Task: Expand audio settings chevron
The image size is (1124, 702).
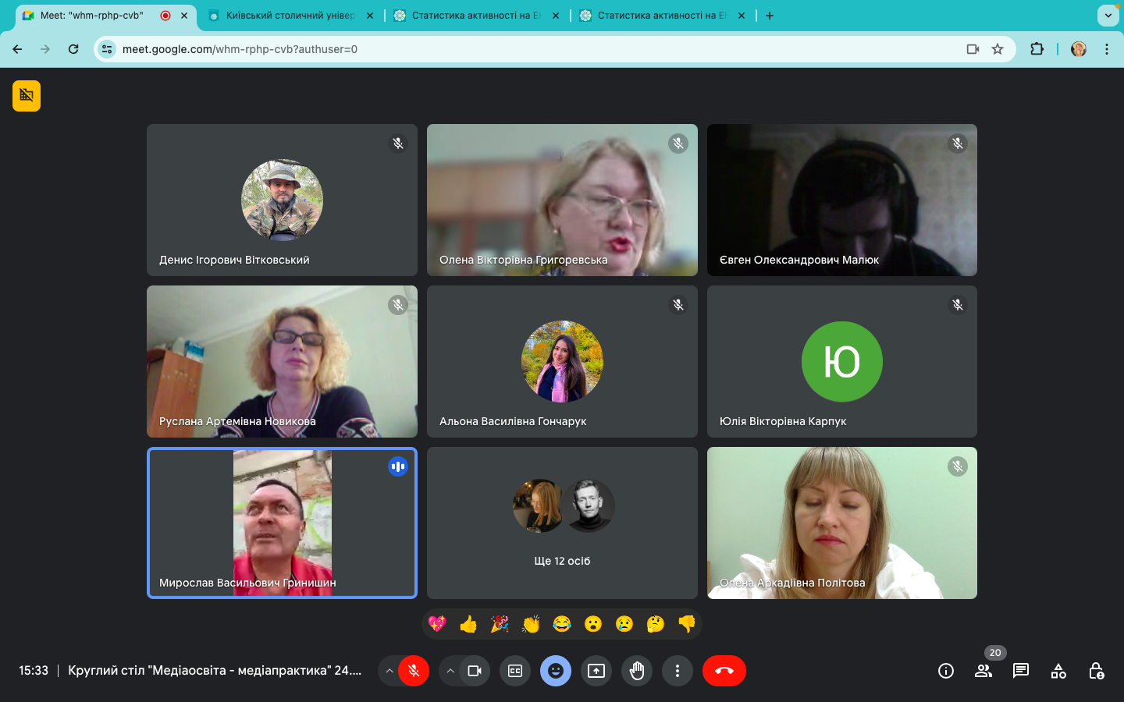Action: pyautogui.click(x=389, y=671)
